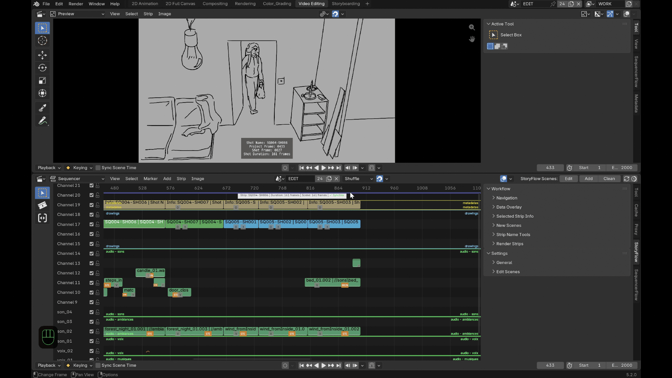Jump to last frame in sequencer playback

[x=338, y=365]
